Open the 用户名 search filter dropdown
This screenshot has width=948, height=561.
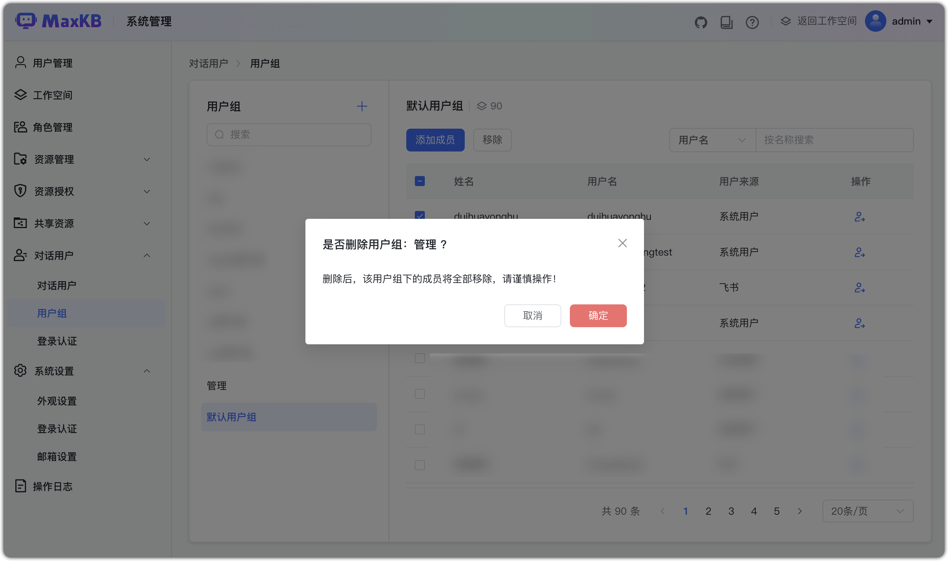coord(711,140)
